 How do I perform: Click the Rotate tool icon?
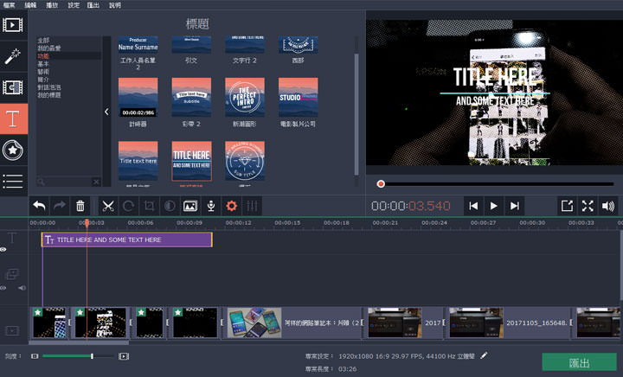128,206
